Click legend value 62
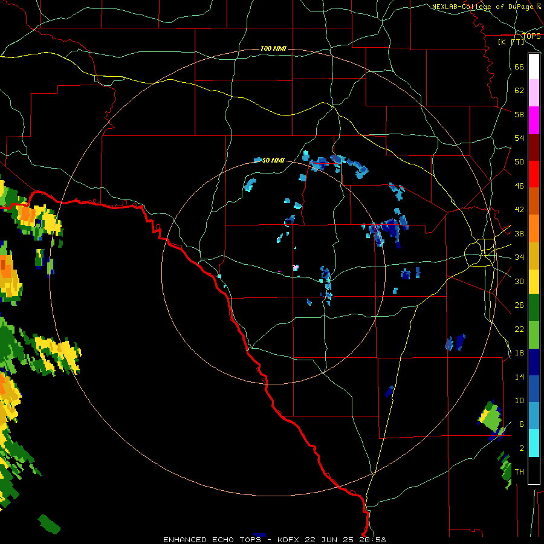Viewport: 544px width, 544px height. [519, 91]
